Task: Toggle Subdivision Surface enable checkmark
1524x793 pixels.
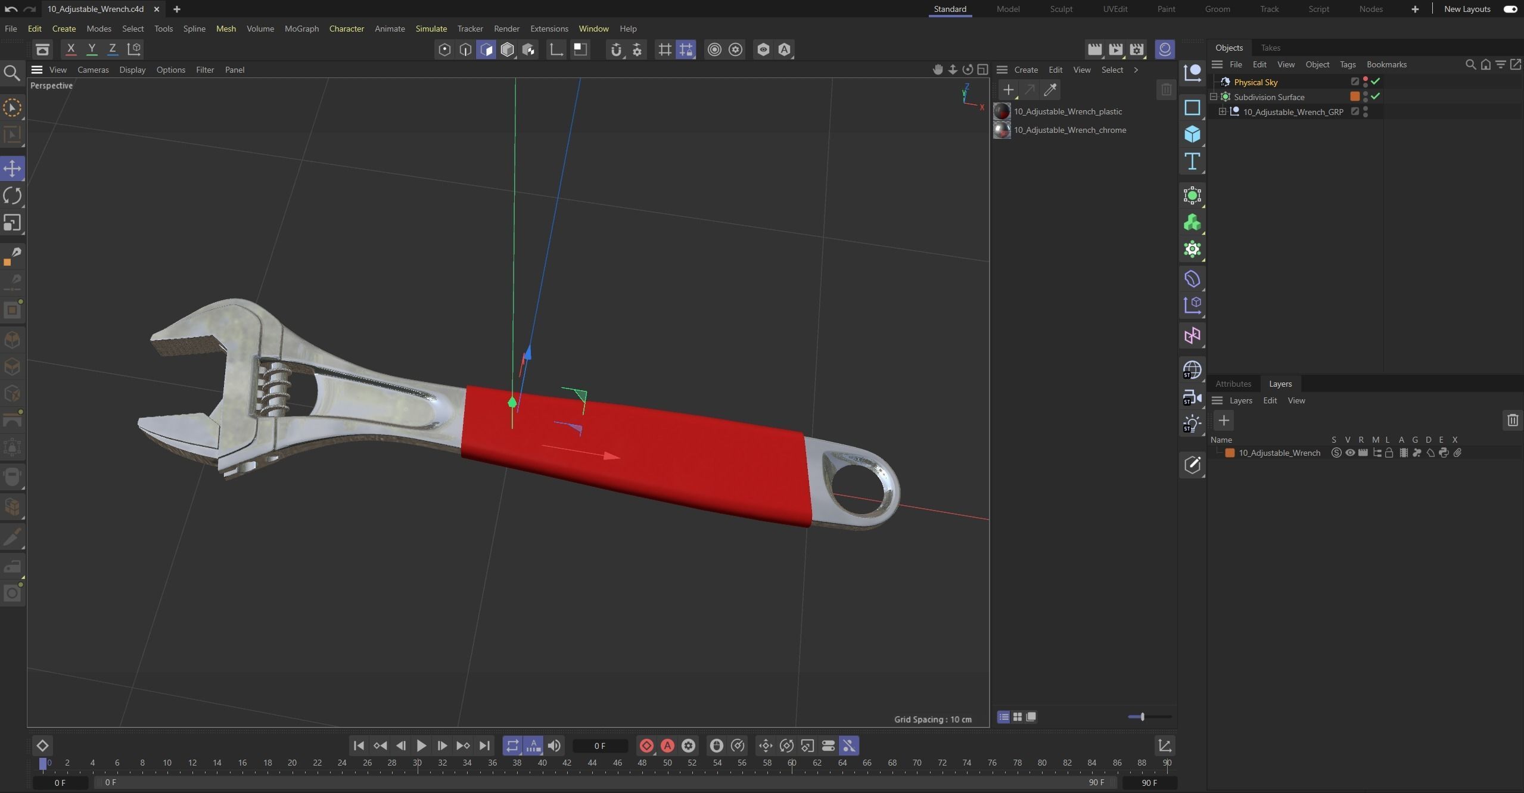Action: (1376, 96)
